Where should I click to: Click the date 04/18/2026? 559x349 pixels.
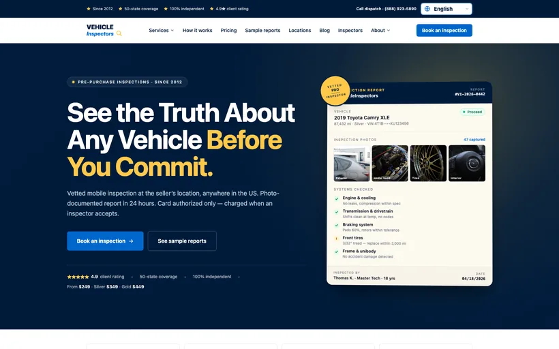(x=473, y=278)
